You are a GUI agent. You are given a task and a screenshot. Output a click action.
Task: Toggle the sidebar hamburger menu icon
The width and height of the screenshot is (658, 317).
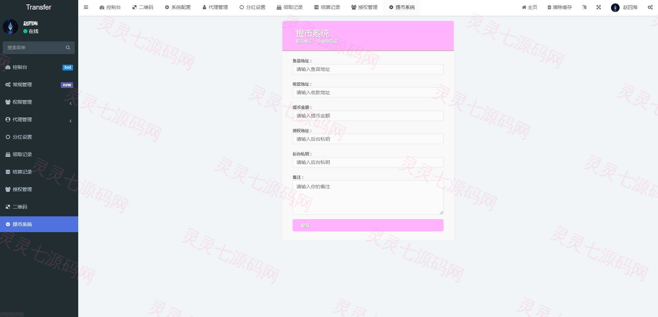(86, 7)
